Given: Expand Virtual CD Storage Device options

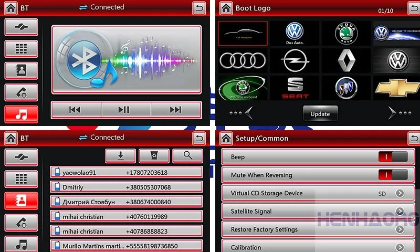Looking at the screenshot, I should point(400,193).
